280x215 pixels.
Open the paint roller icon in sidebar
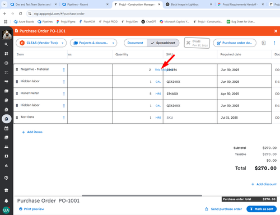(x=6, y=82)
